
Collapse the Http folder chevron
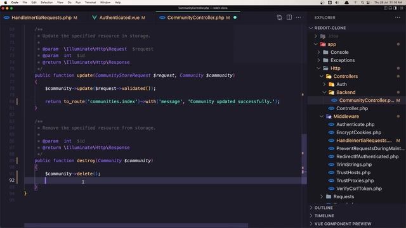(318, 68)
